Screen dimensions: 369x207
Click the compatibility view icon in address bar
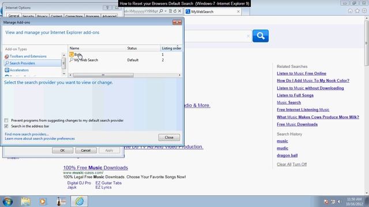tap(171, 11)
